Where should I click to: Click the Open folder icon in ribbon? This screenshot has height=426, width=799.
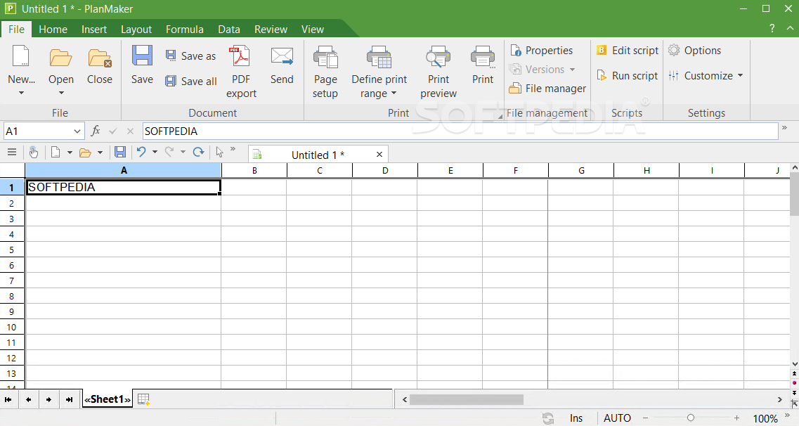[x=60, y=58]
